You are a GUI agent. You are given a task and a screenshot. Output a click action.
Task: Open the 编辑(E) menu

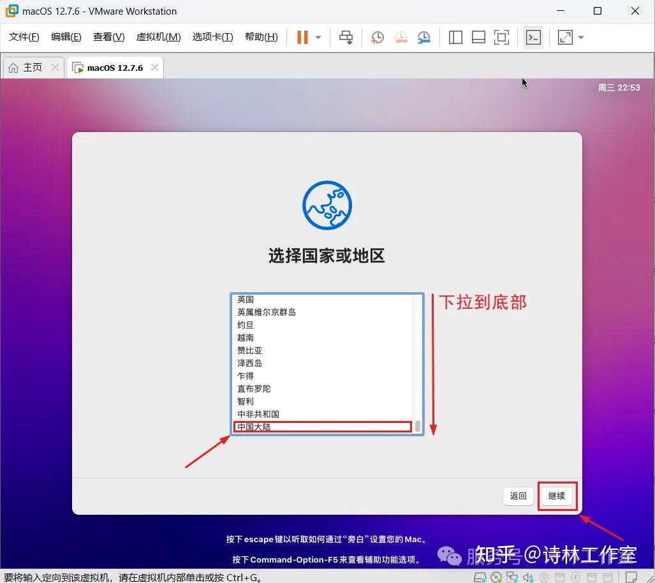(x=66, y=37)
